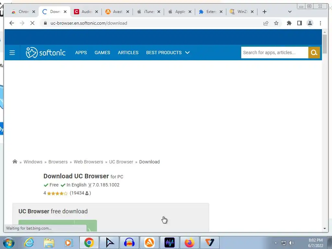332x249 pixels.
Task: Click Web Browsers breadcrumb link
Action: (88, 162)
